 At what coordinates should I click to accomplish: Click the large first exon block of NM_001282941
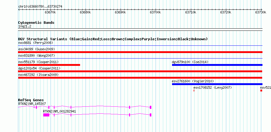click(x=46, y=115)
